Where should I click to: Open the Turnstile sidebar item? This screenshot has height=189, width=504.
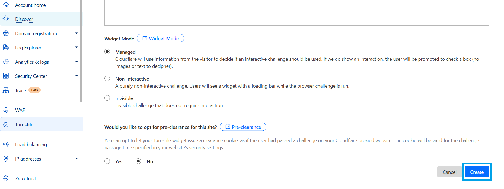click(x=24, y=125)
